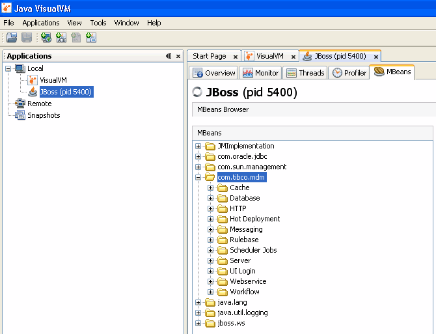Expand the Hot Deployment subfolder

(210, 219)
